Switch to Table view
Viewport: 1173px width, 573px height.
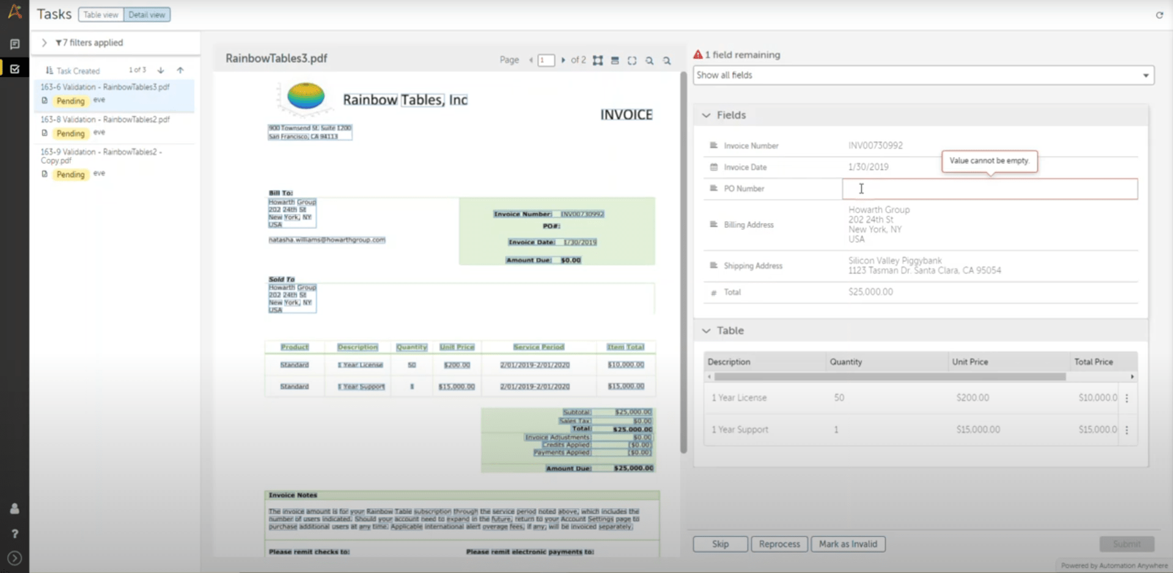(101, 15)
